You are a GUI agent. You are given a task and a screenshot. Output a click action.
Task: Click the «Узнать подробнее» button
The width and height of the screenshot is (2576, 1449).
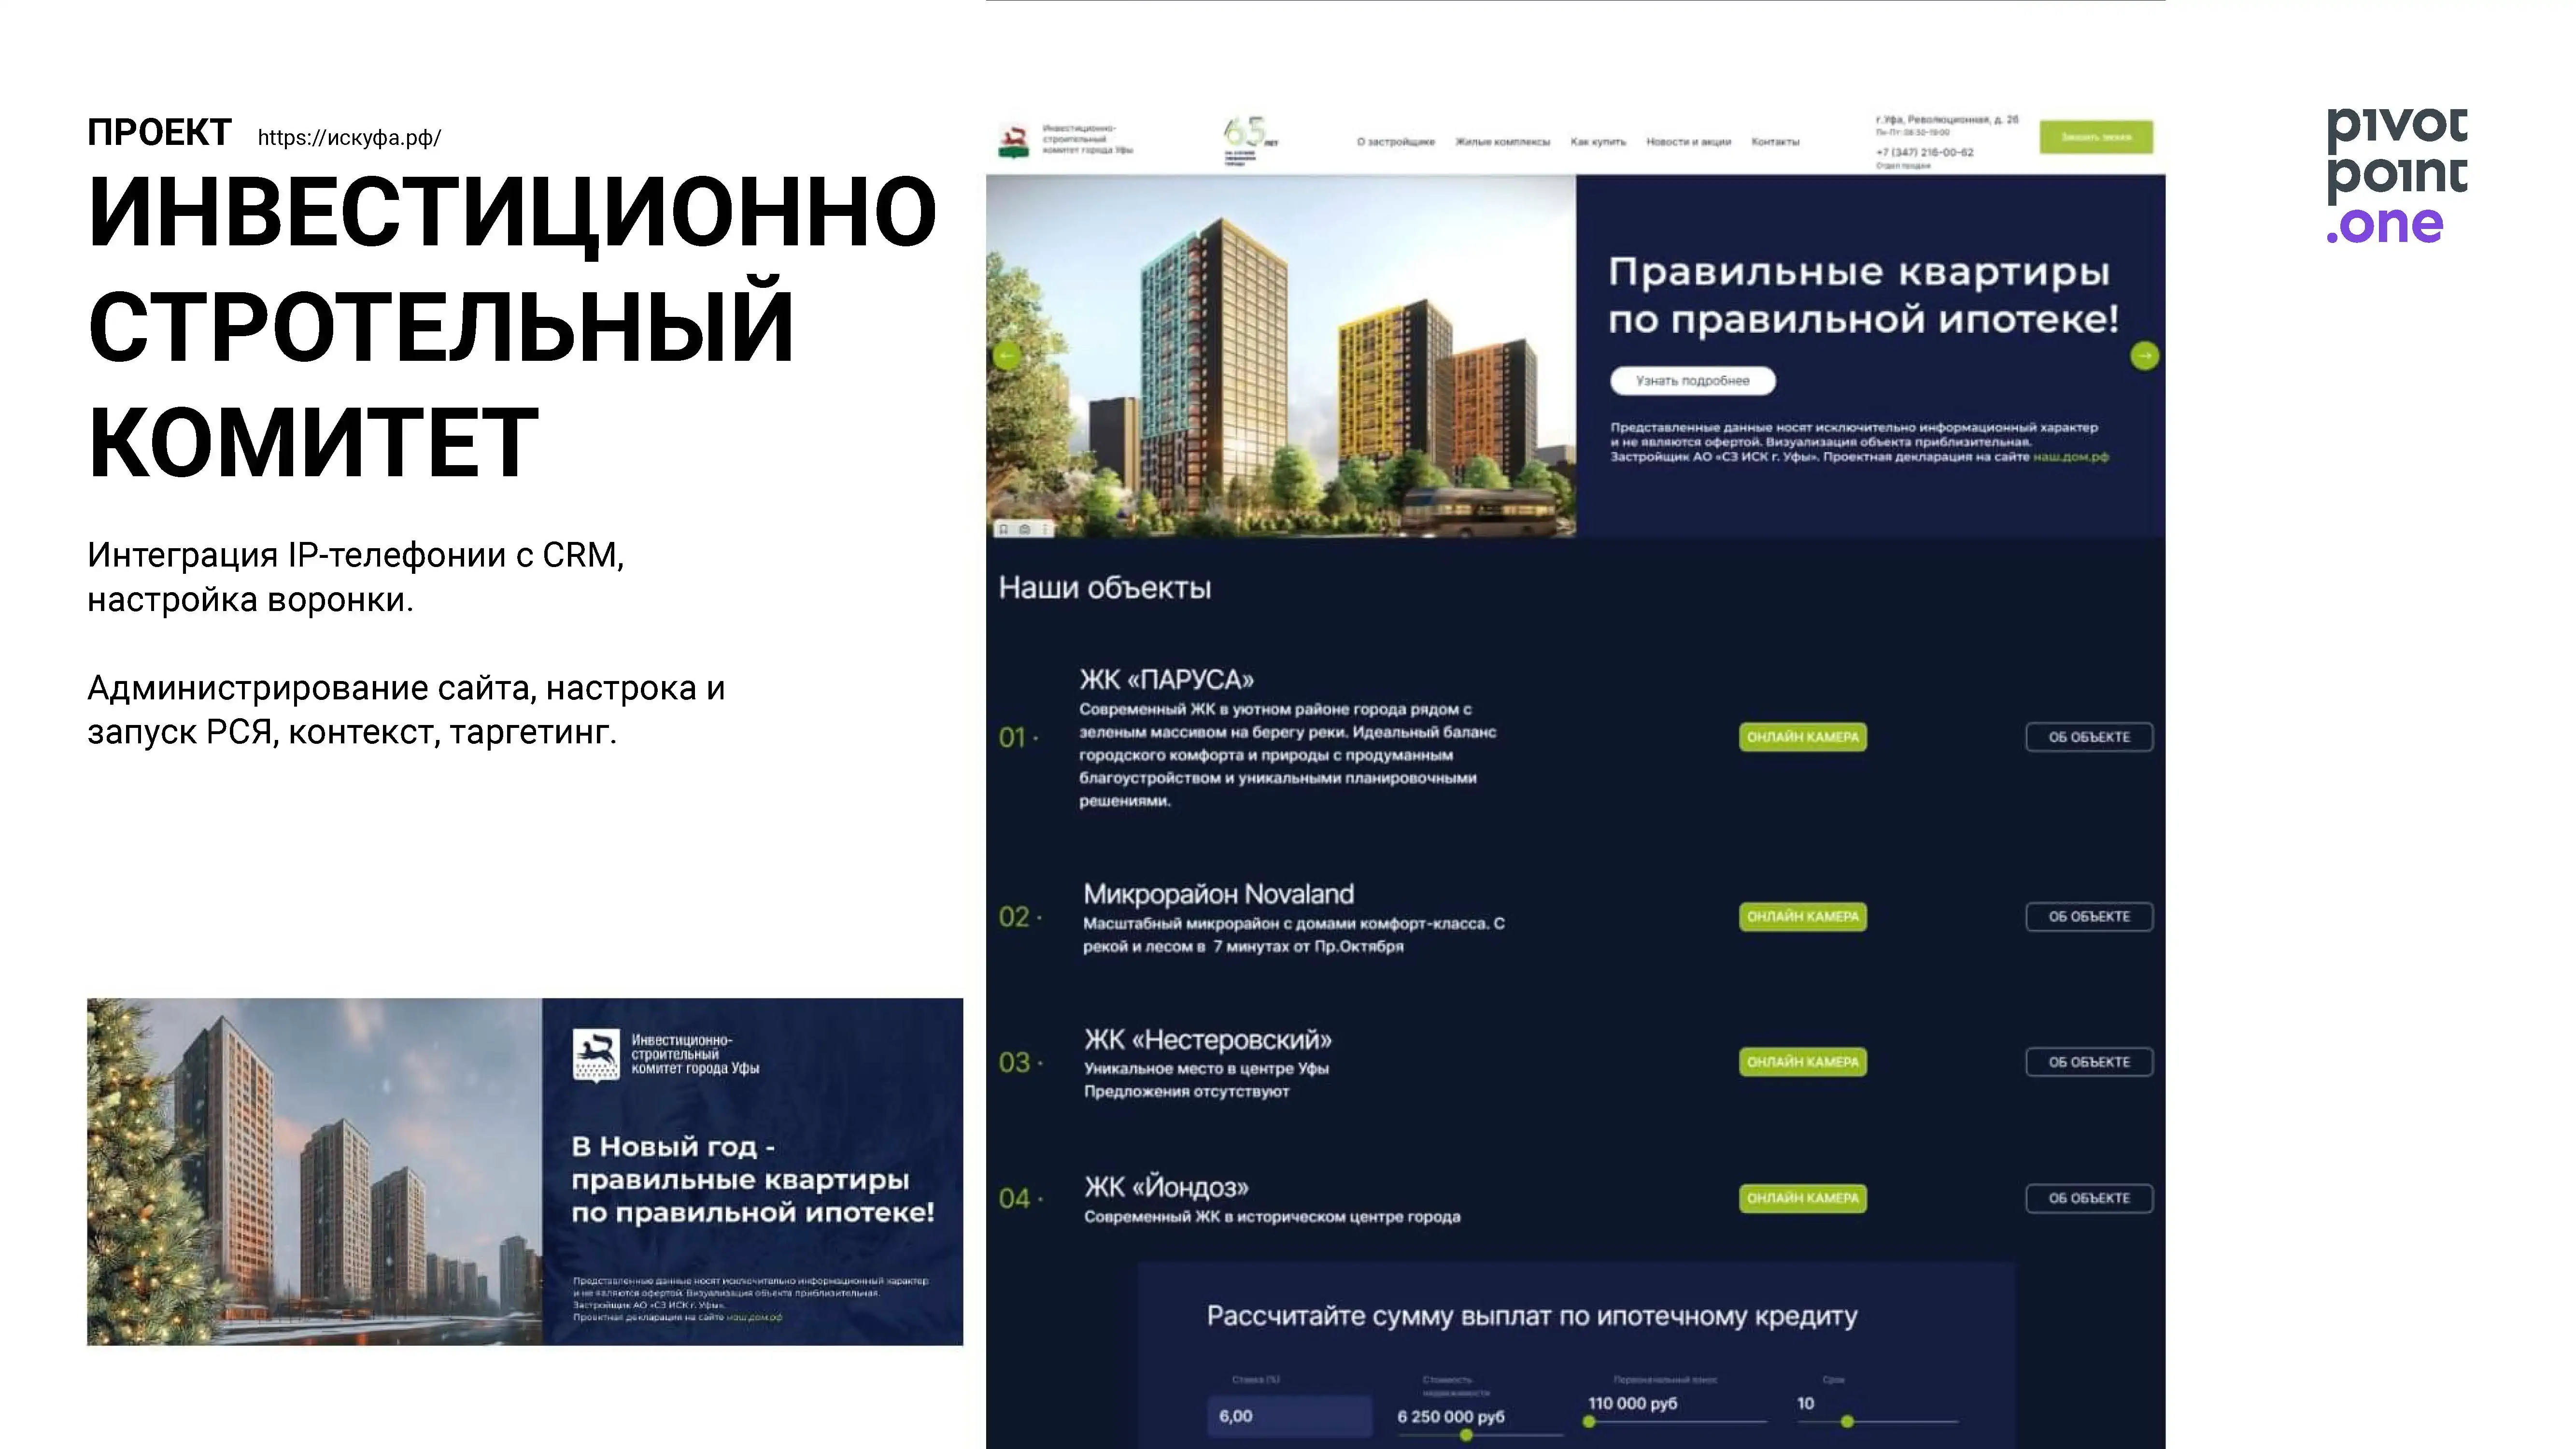coord(1692,381)
